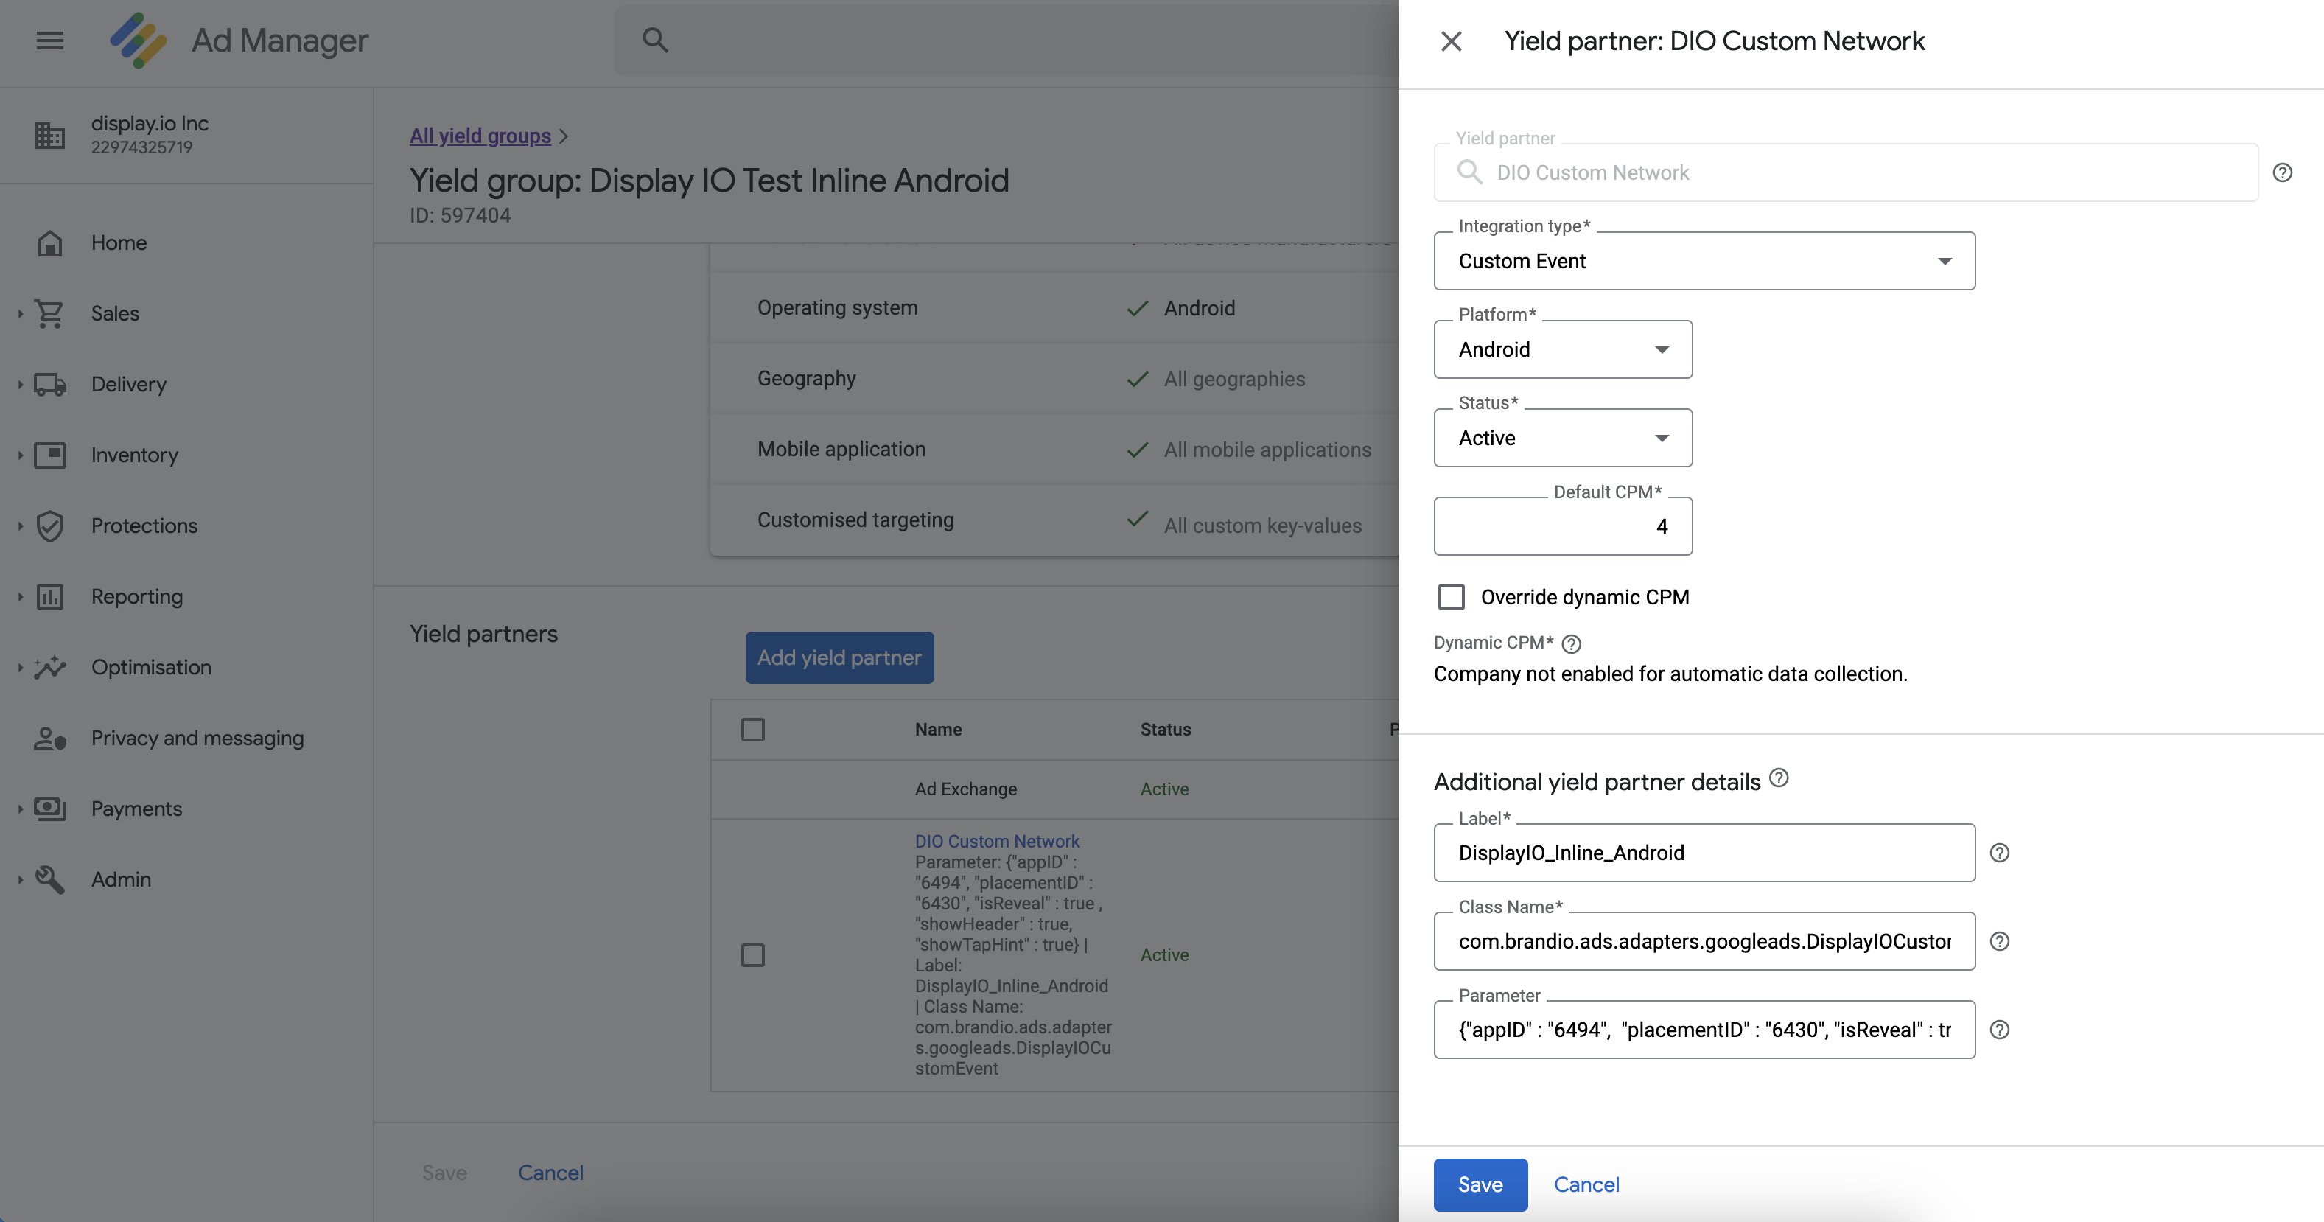Click the display.io Inc network building icon
The width and height of the screenshot is (2324, 1222).
pos(49,134)
